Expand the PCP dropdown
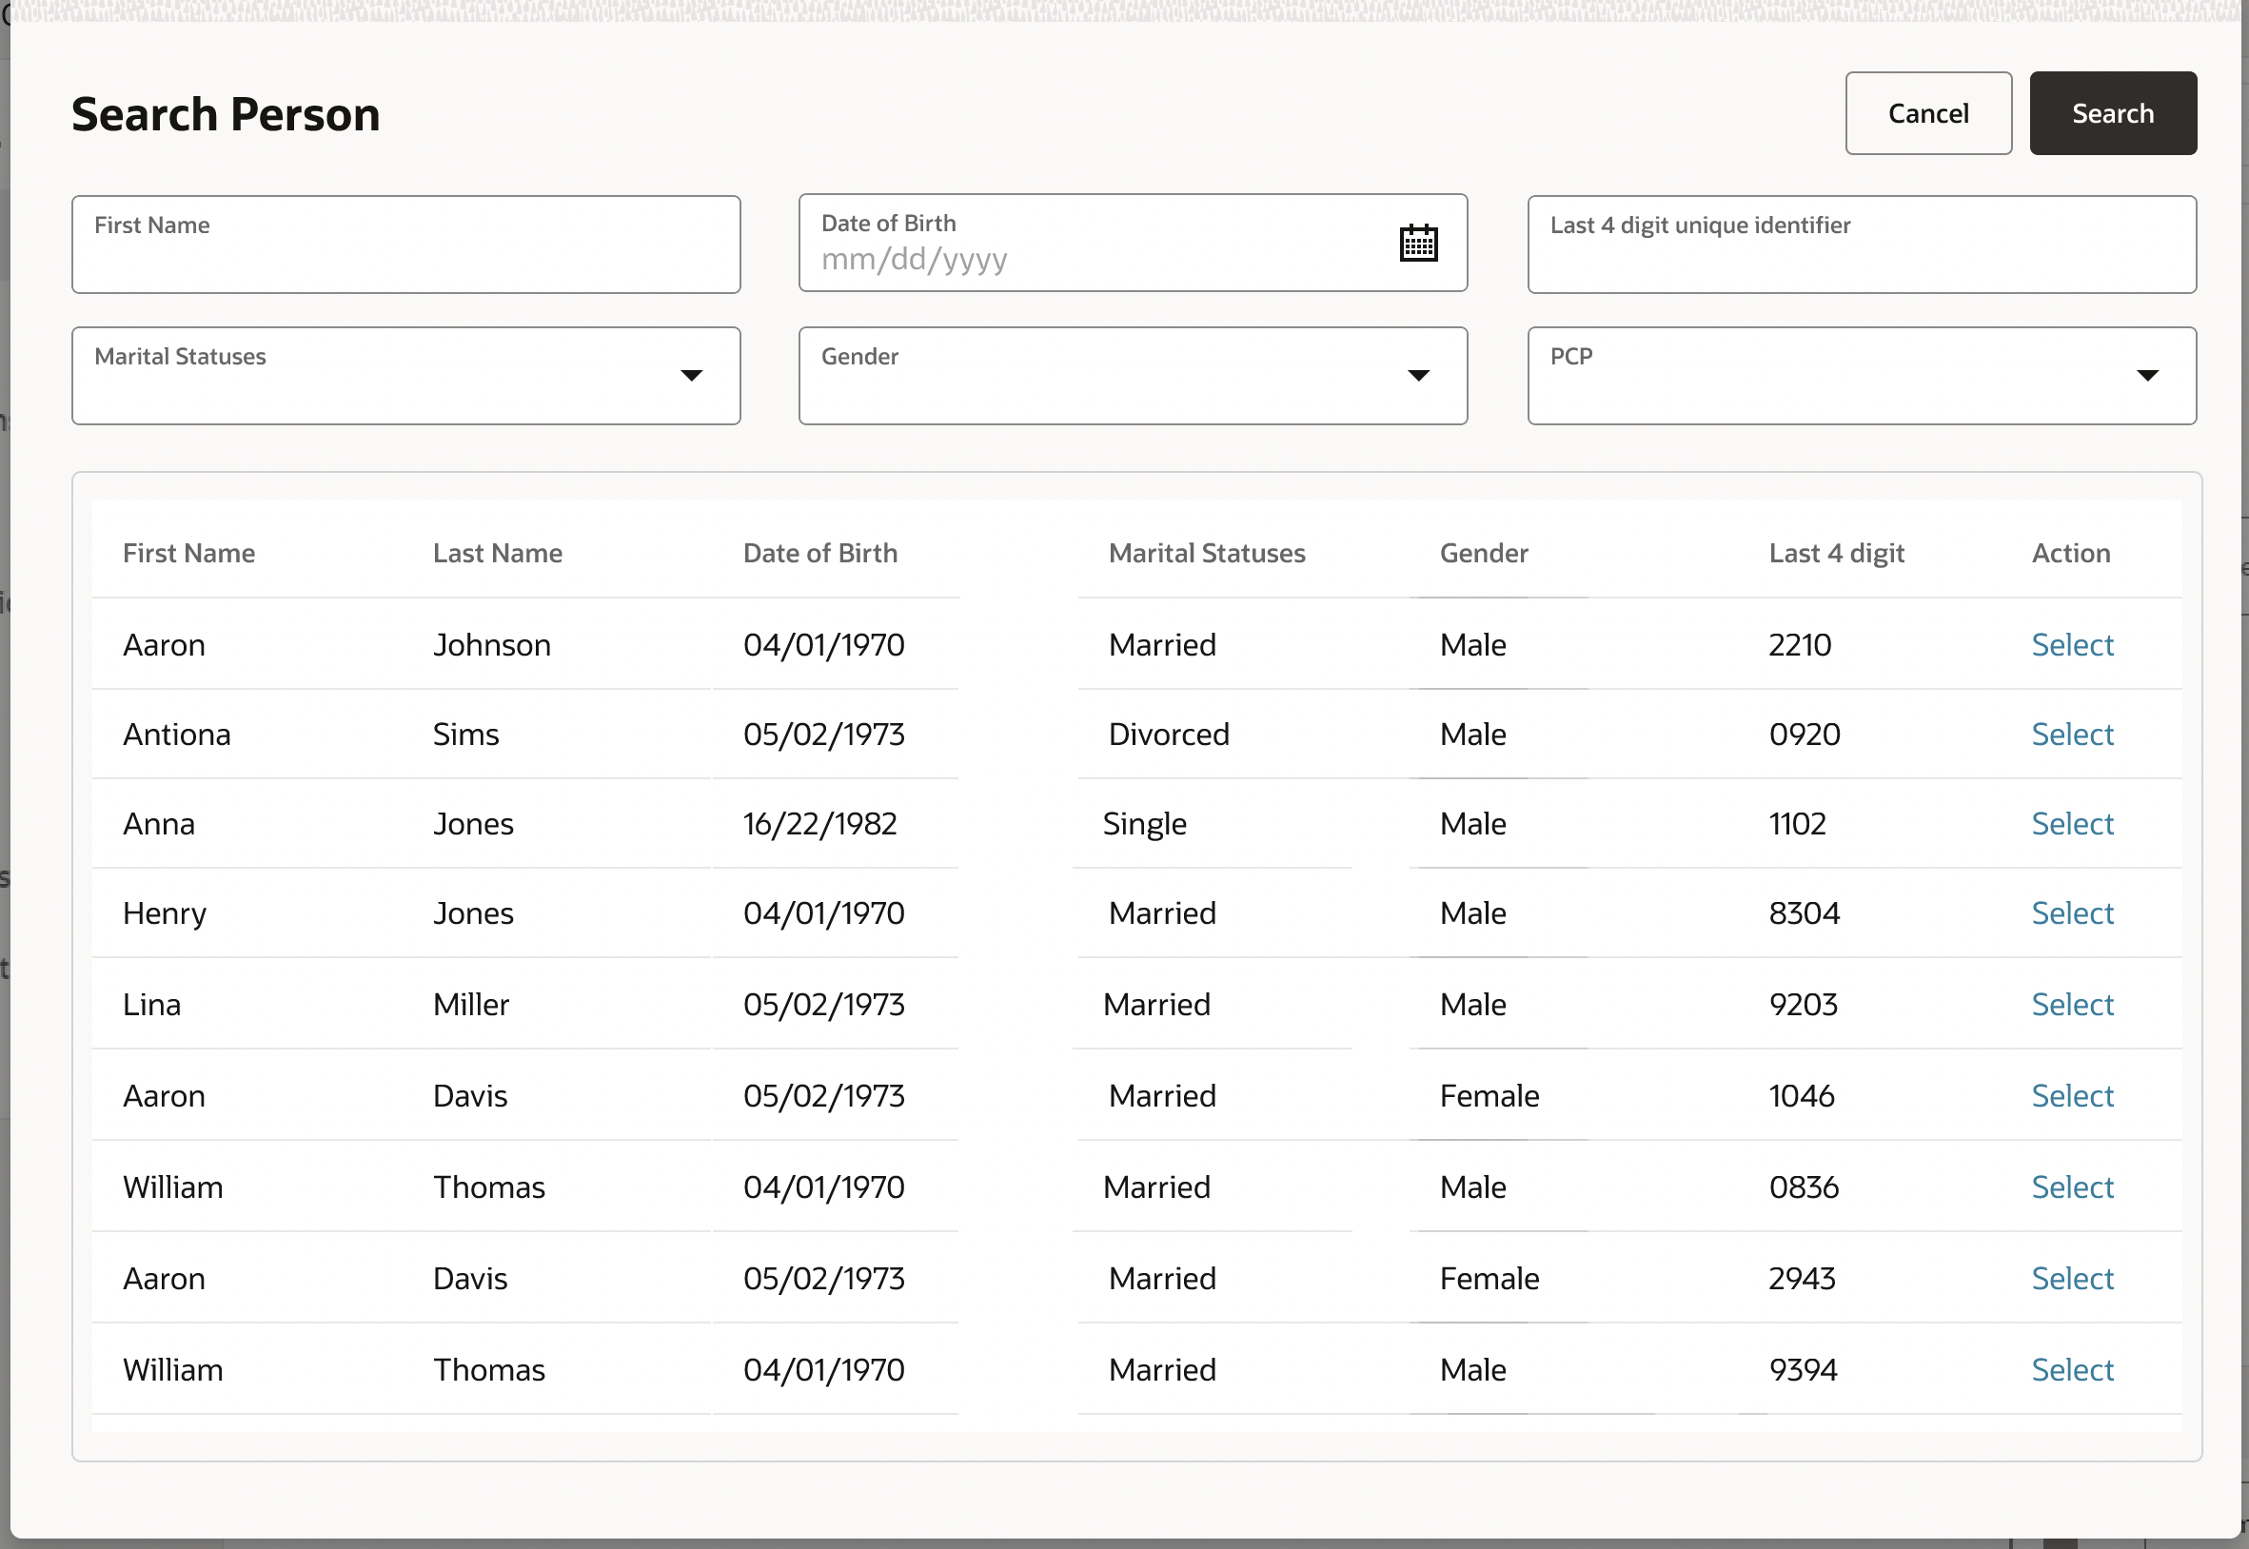2249x1549 pixels. [2146, 376]
